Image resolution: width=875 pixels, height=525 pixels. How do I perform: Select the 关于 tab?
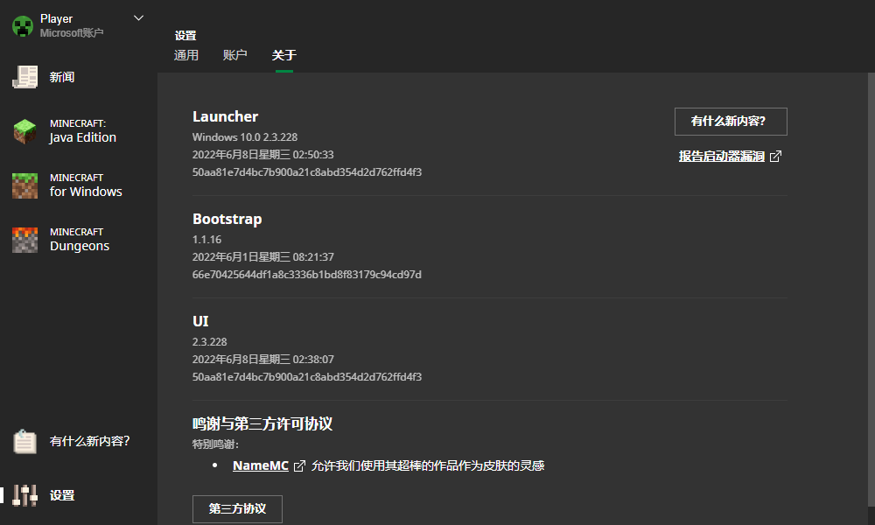click(284, 55)
